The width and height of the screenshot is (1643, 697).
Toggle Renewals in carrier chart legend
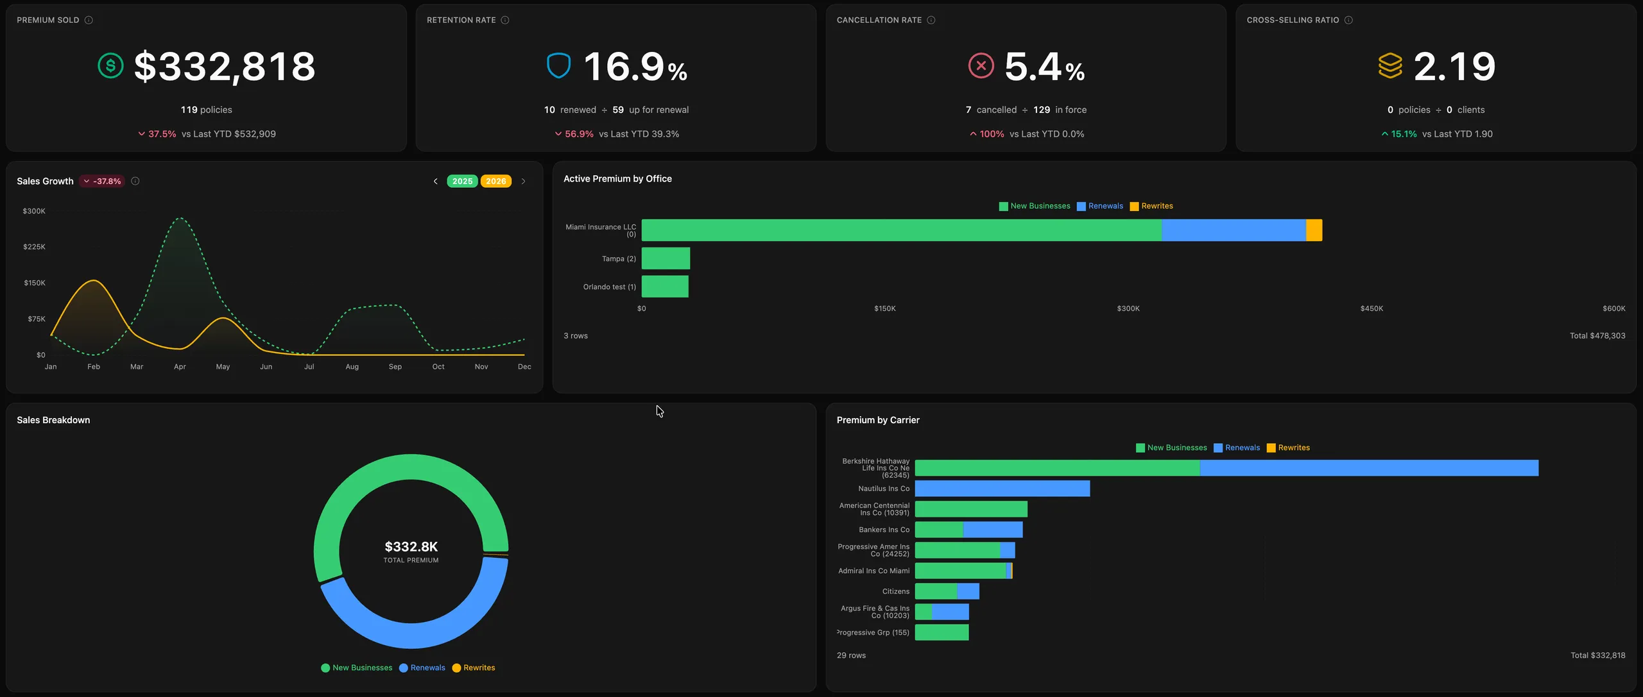click(x=1237, y=448)
